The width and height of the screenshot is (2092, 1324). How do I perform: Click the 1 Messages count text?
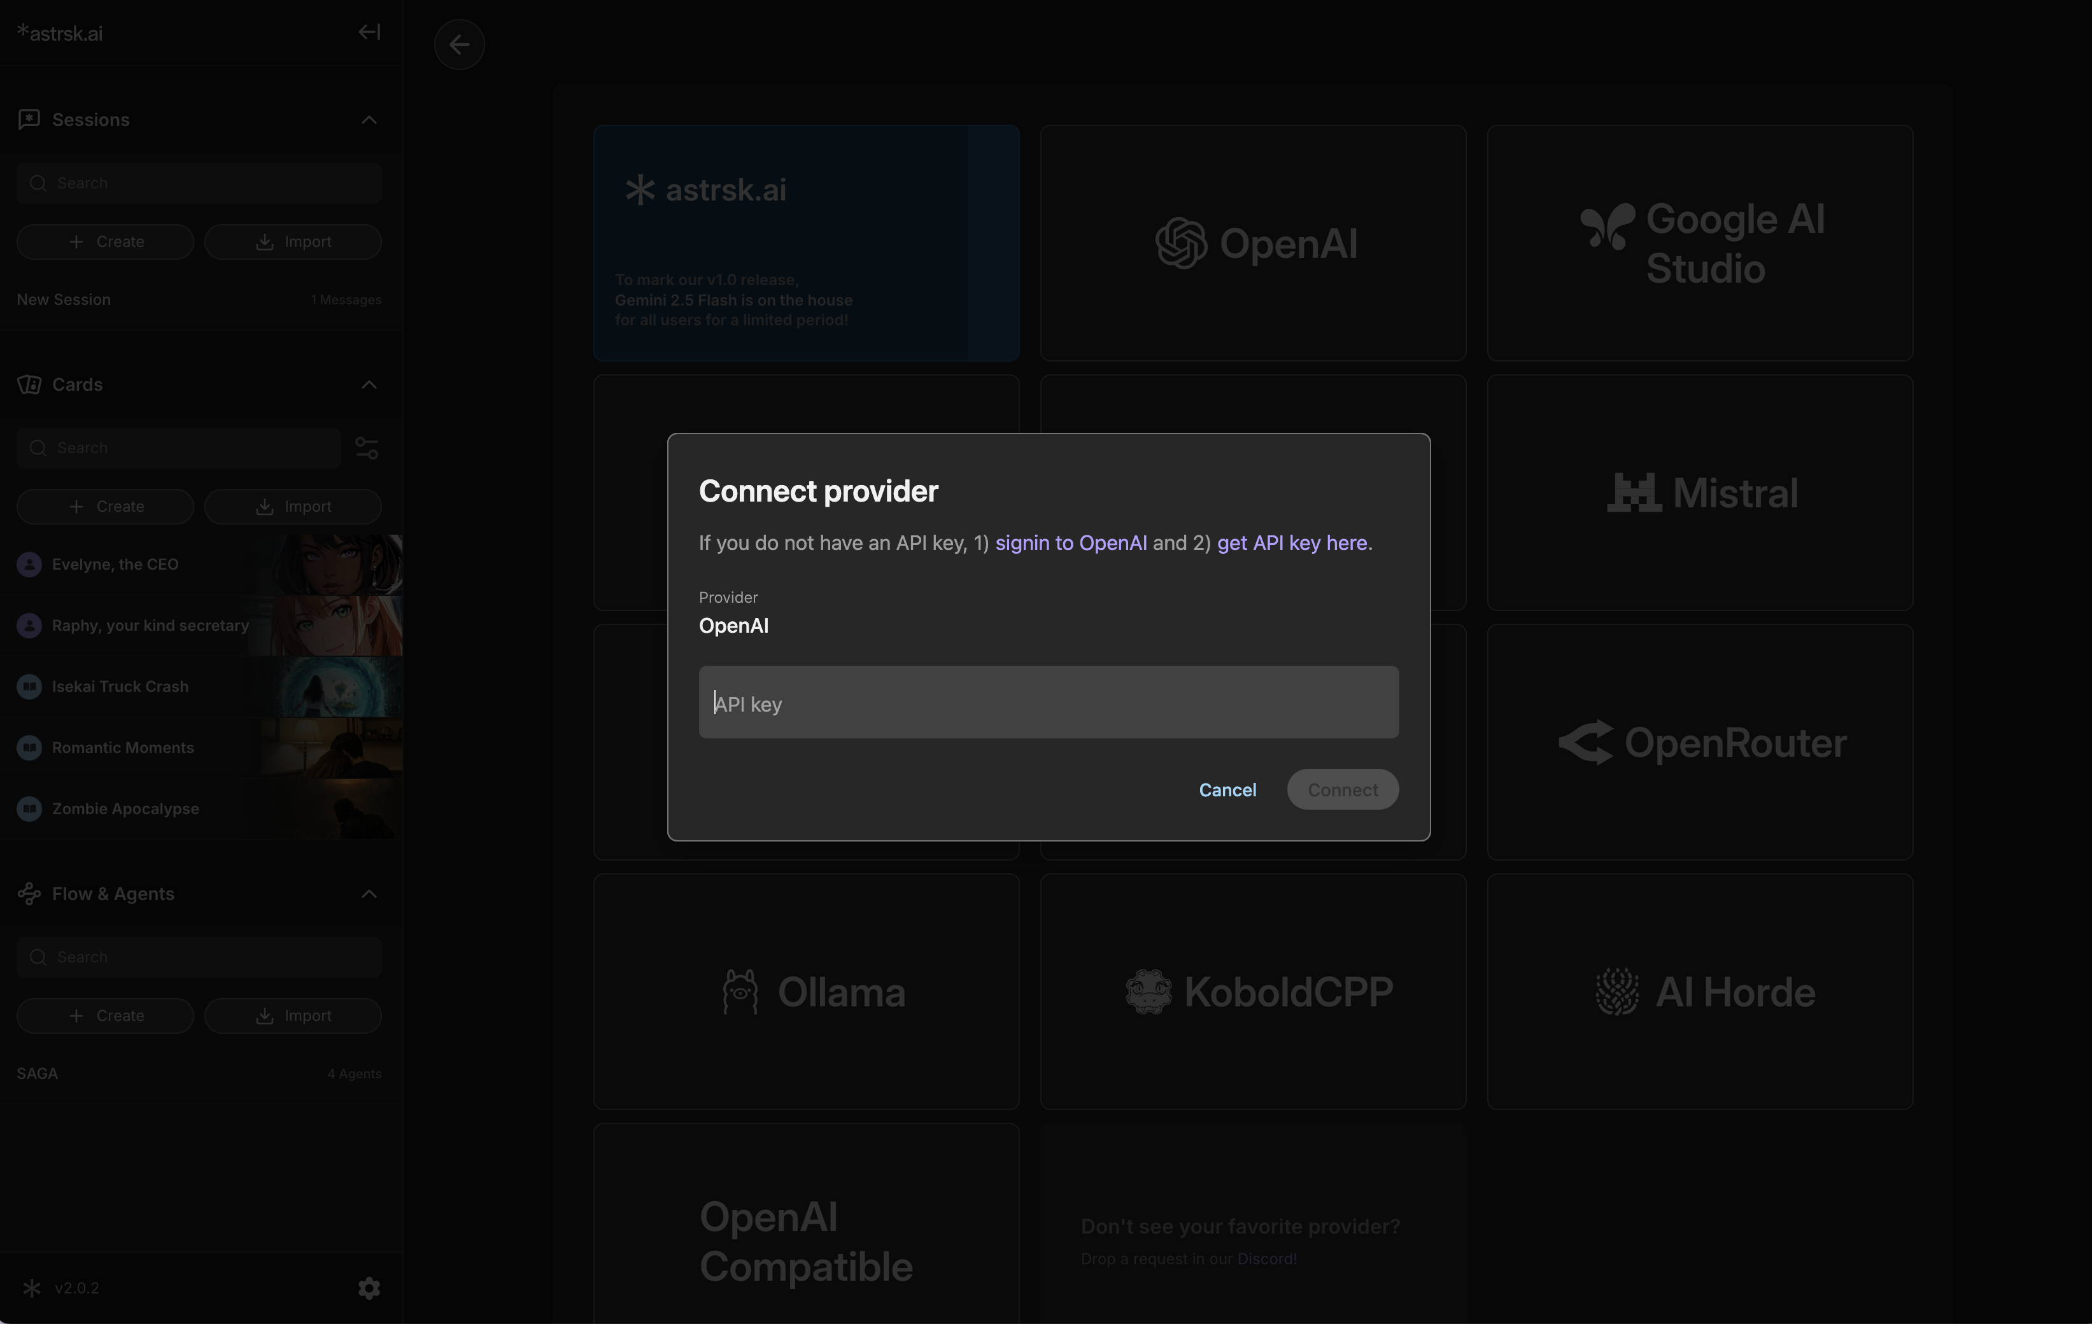tap(346, 300)
